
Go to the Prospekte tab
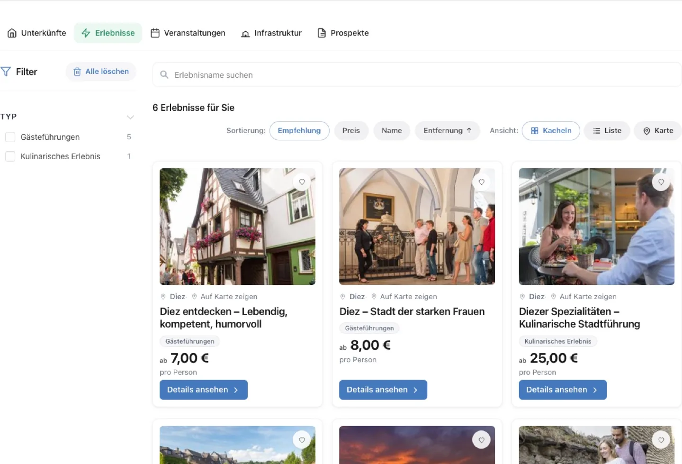[x=343, y=33]
